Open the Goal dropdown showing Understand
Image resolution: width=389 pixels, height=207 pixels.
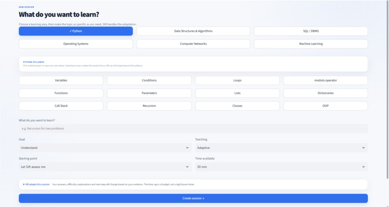105,148
